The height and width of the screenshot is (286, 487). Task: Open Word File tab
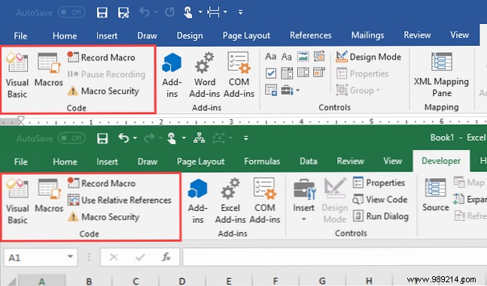(x=20, y=35)
